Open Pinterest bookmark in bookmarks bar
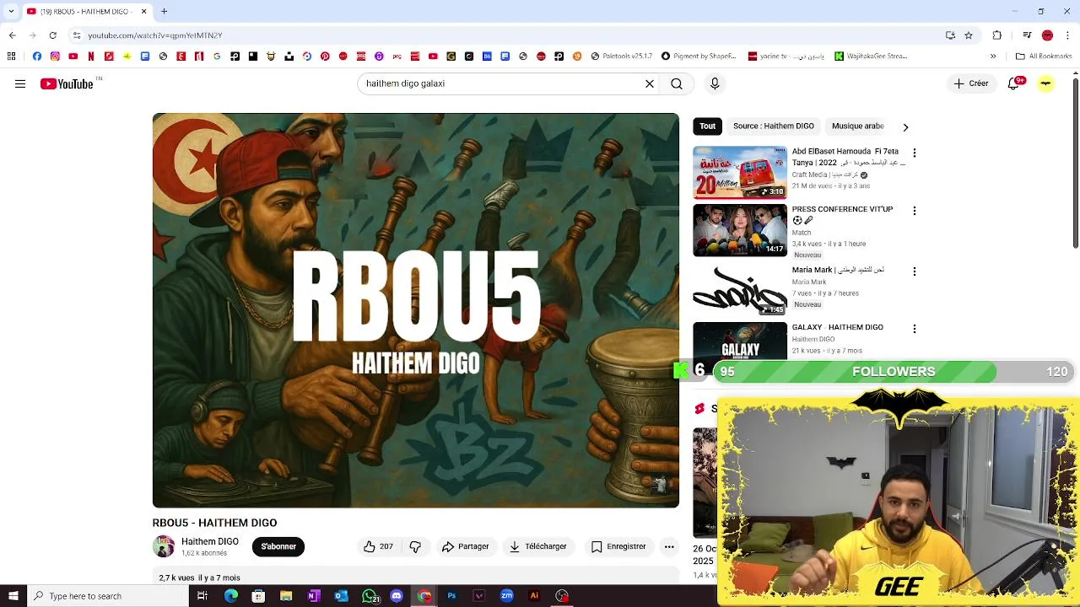This screenshot has height=607, width=1080. [x=325, y=56]
